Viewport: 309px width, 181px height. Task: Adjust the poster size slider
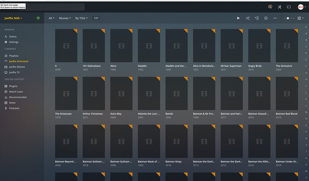[289, 18]
